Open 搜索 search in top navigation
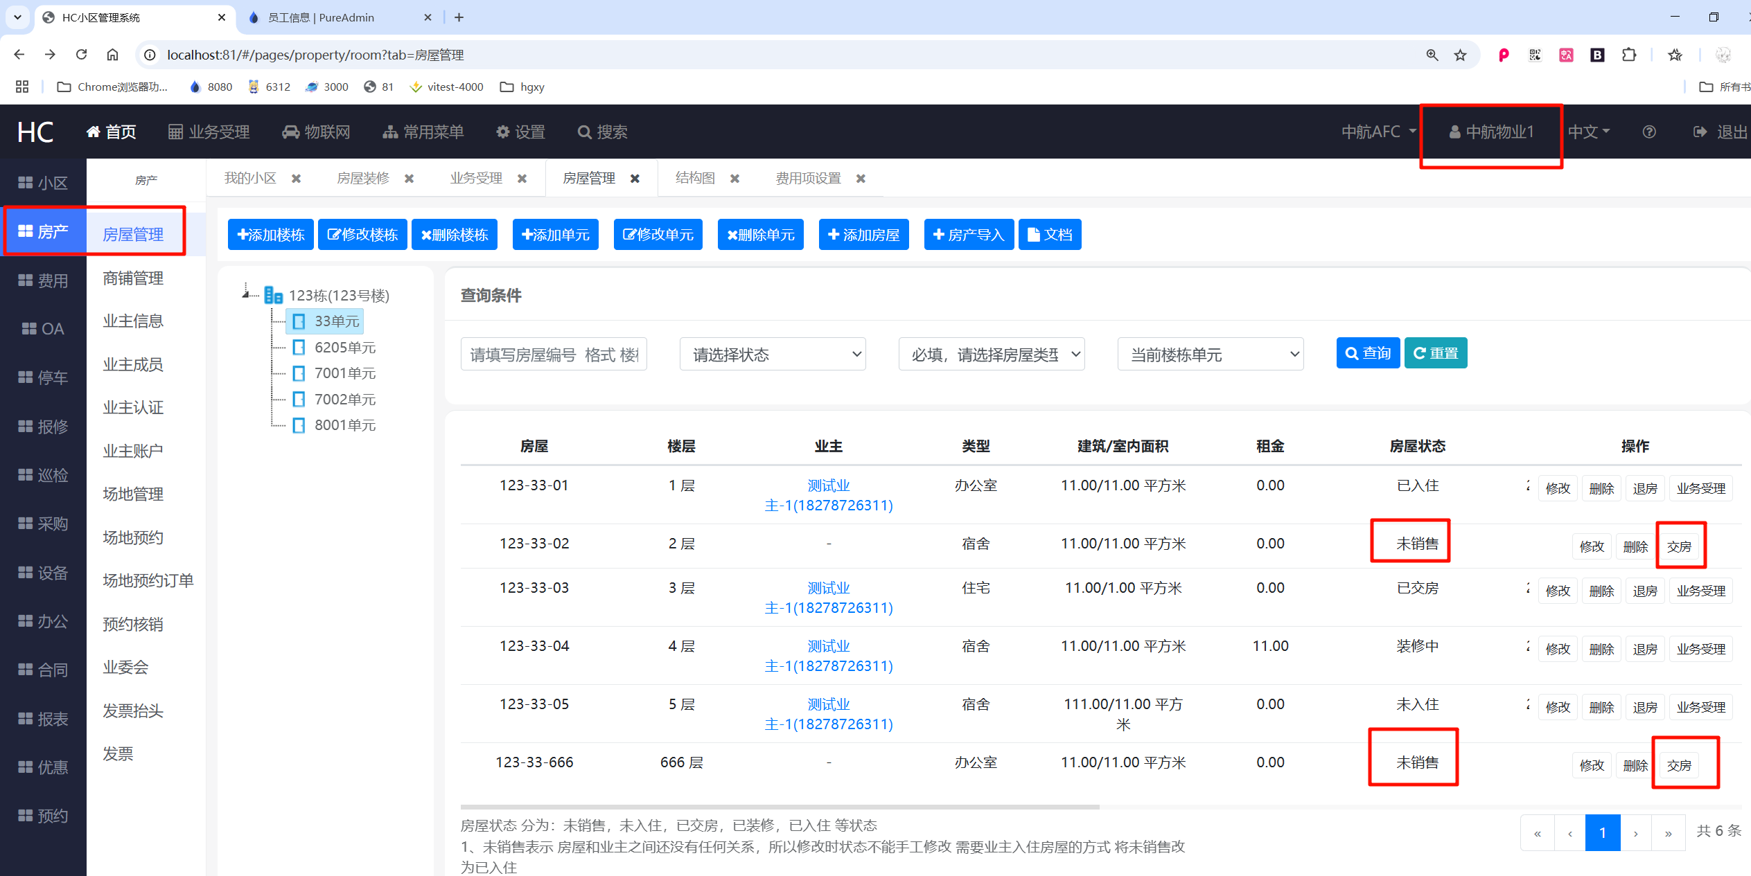The image size is (1751, 876). (x=603, y=132)
